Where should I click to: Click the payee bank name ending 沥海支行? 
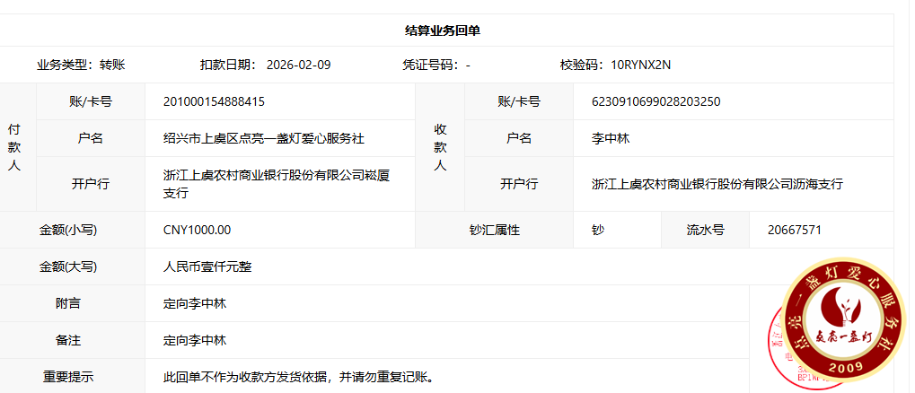[717, 184]
